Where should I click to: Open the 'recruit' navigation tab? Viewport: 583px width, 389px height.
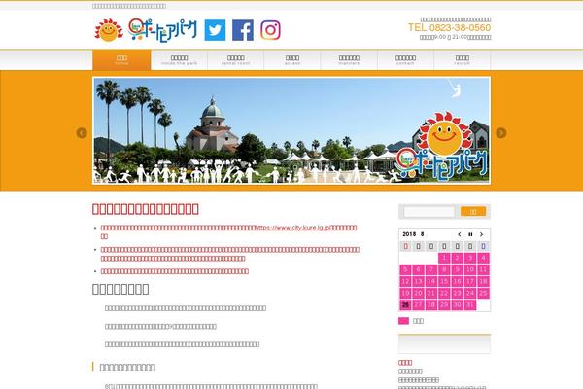coord(463,59)
